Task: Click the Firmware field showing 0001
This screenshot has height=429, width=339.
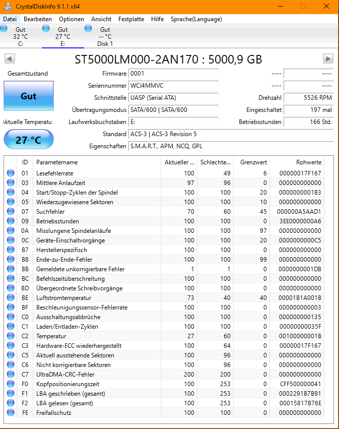Action: click(x=174, y=74)
